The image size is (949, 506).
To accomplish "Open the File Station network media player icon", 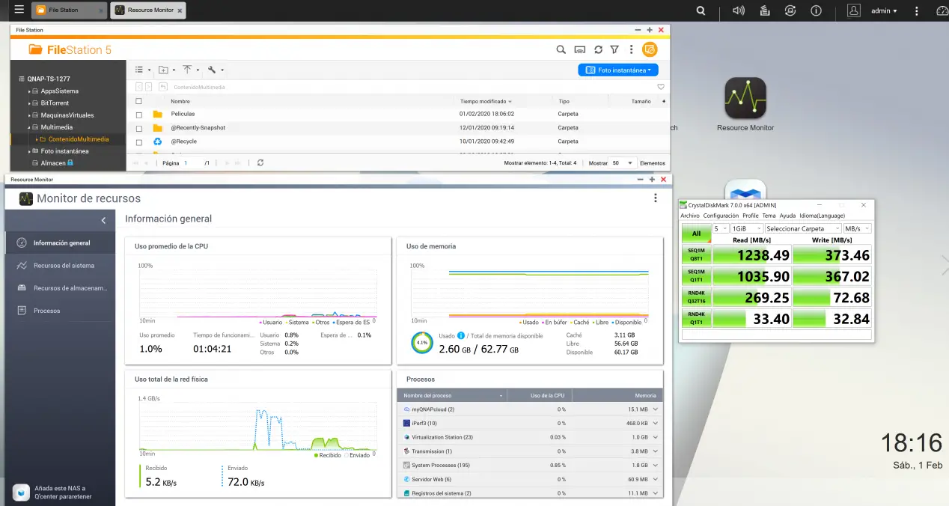I will [579, 49].
